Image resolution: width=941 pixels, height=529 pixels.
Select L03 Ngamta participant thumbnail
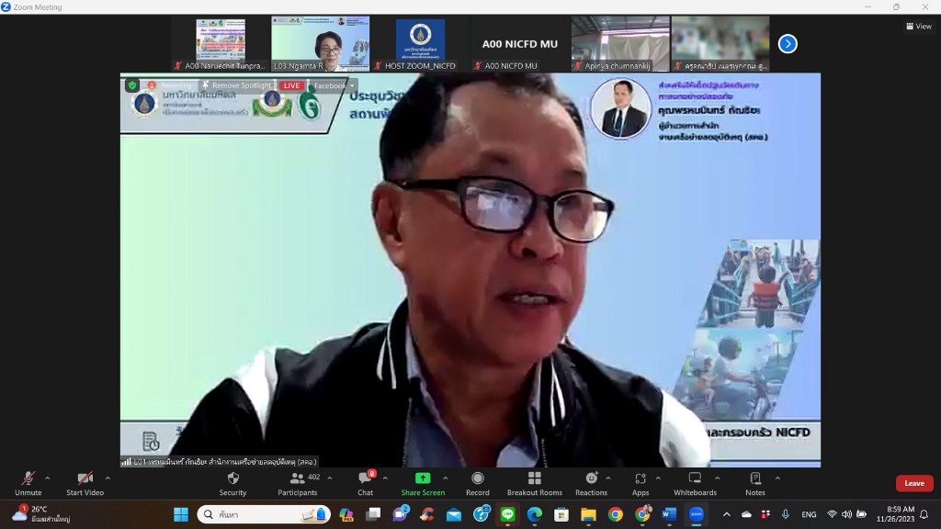321,44
